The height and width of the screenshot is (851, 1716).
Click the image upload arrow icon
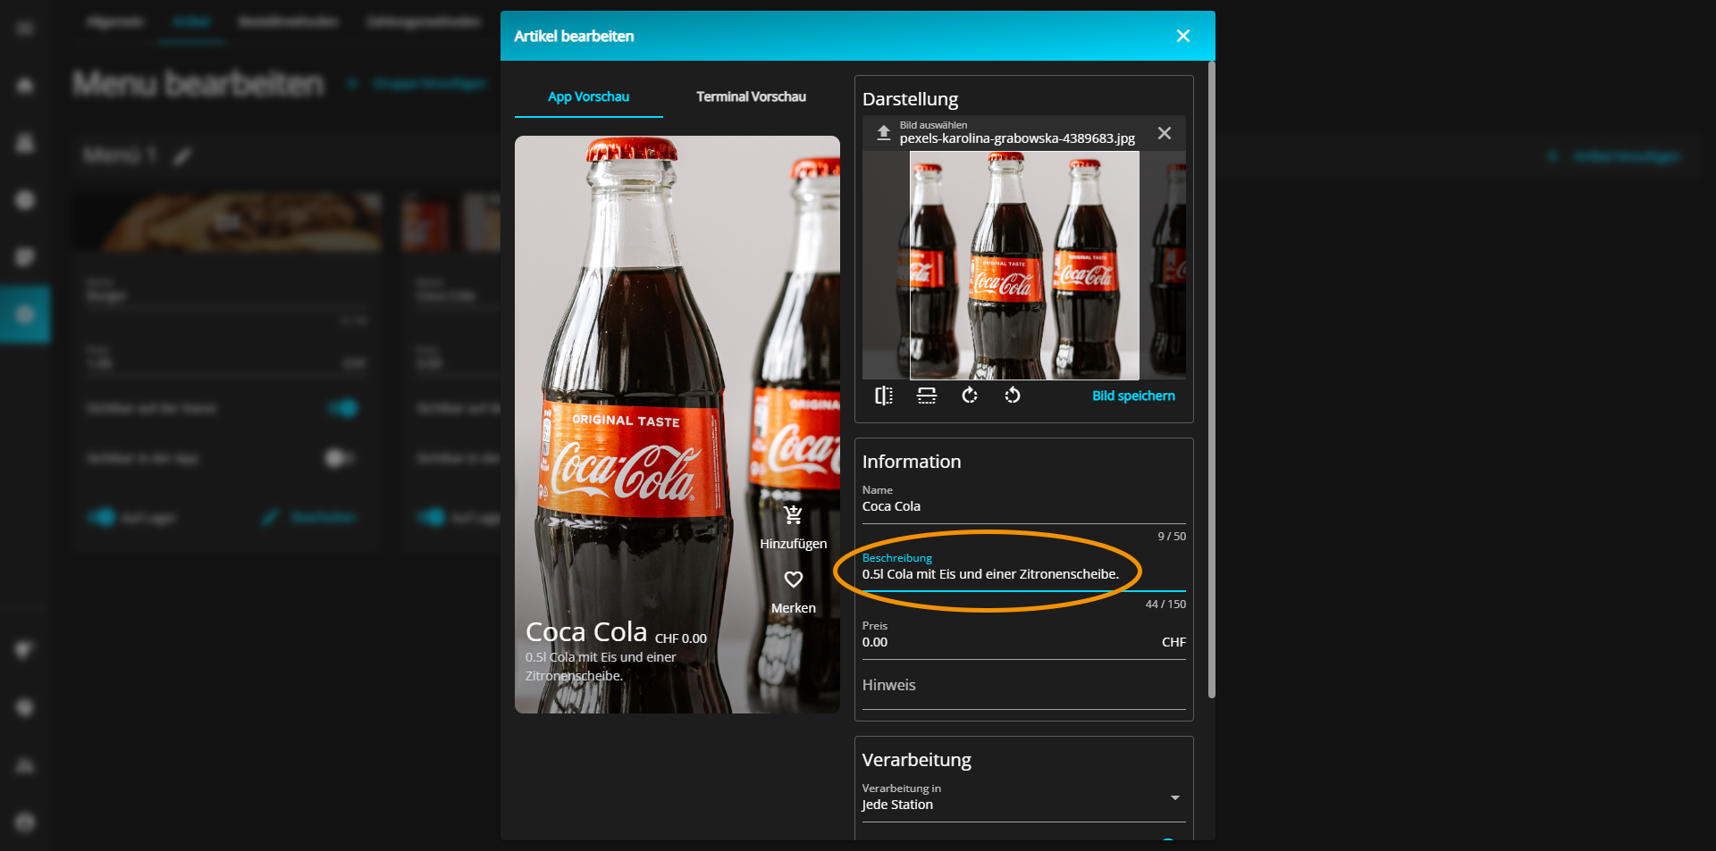(x=883, y=132)
